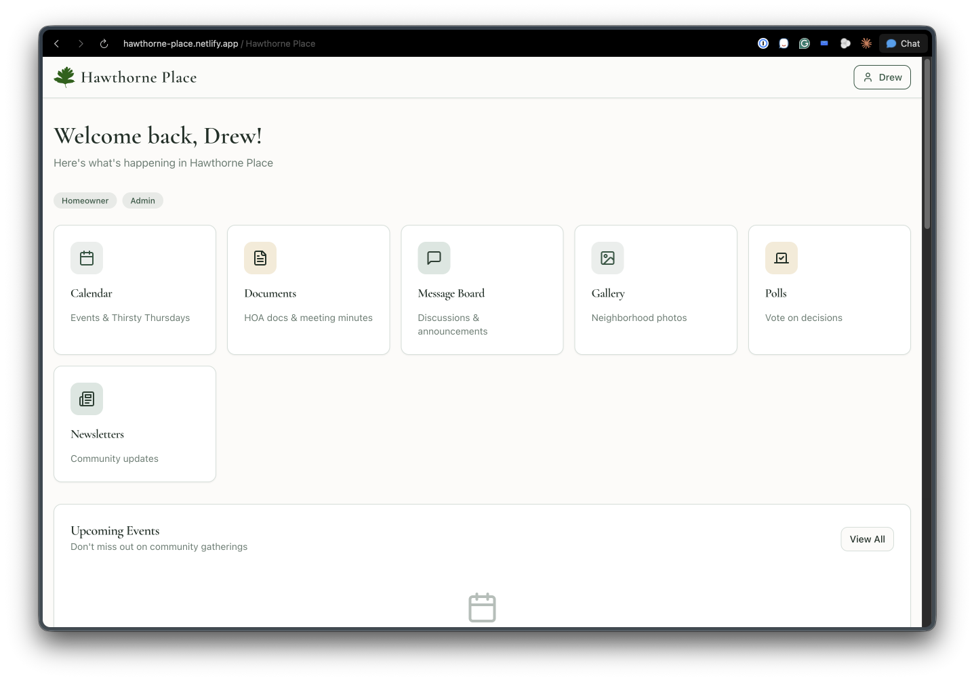Image resolution: width=974 pixels, height=682 pixels.
Task: Click the person icon inside the Drew button
Action: click(x=868, y=77)
